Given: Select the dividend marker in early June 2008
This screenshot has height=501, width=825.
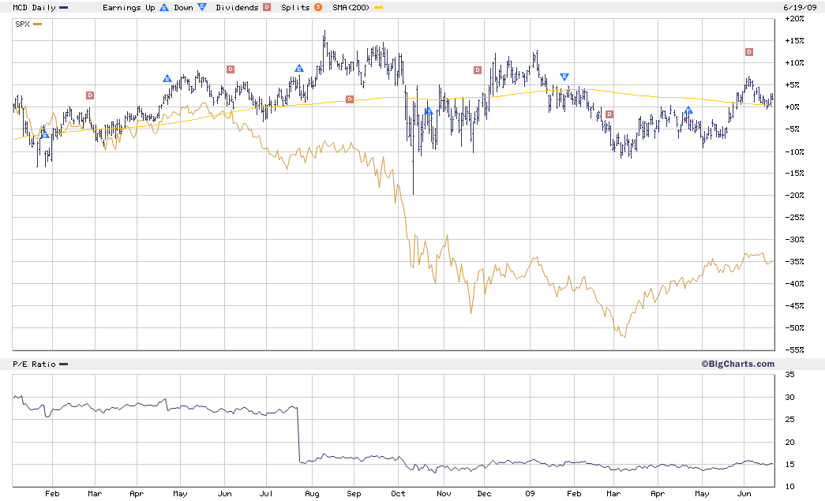Looking at the screenshot, I should [x=231, y=69].
